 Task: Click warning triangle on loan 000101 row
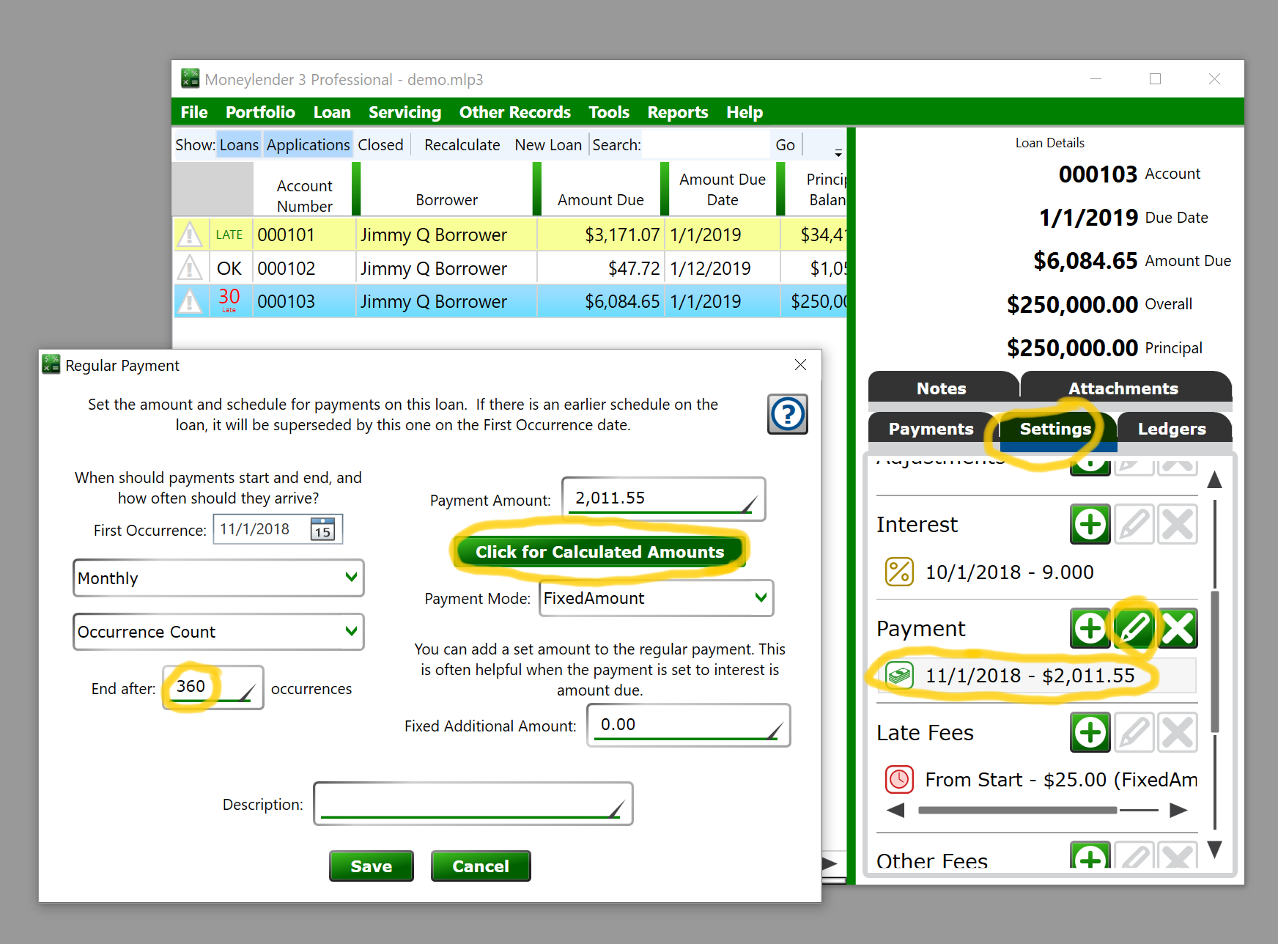click(191, 235)
